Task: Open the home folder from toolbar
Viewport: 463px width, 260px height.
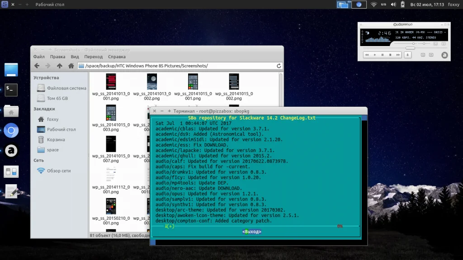Action: pos(71,66)
